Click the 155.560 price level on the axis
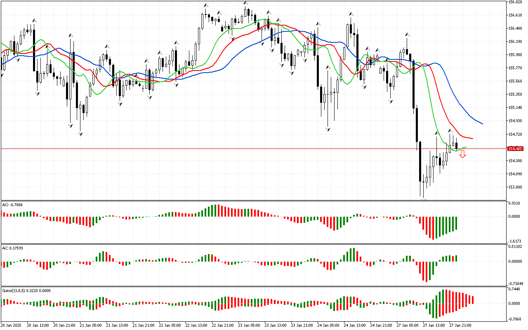528x330 pixels. pyautogui.click(x=516, y=81)
